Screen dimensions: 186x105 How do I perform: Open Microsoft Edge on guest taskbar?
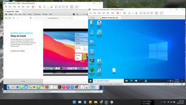tap(131, 81)
